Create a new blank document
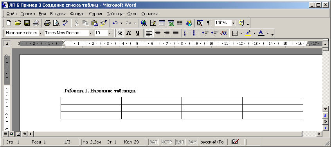Viewport: 331px width, 147px height. (9, 23)
